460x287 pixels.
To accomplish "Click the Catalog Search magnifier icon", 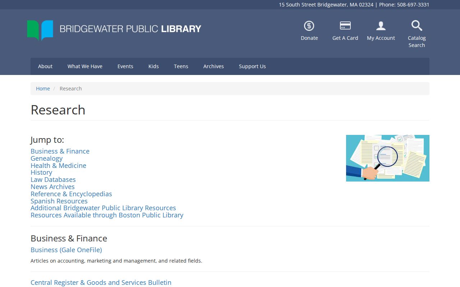I will click(x=417, y=26).
